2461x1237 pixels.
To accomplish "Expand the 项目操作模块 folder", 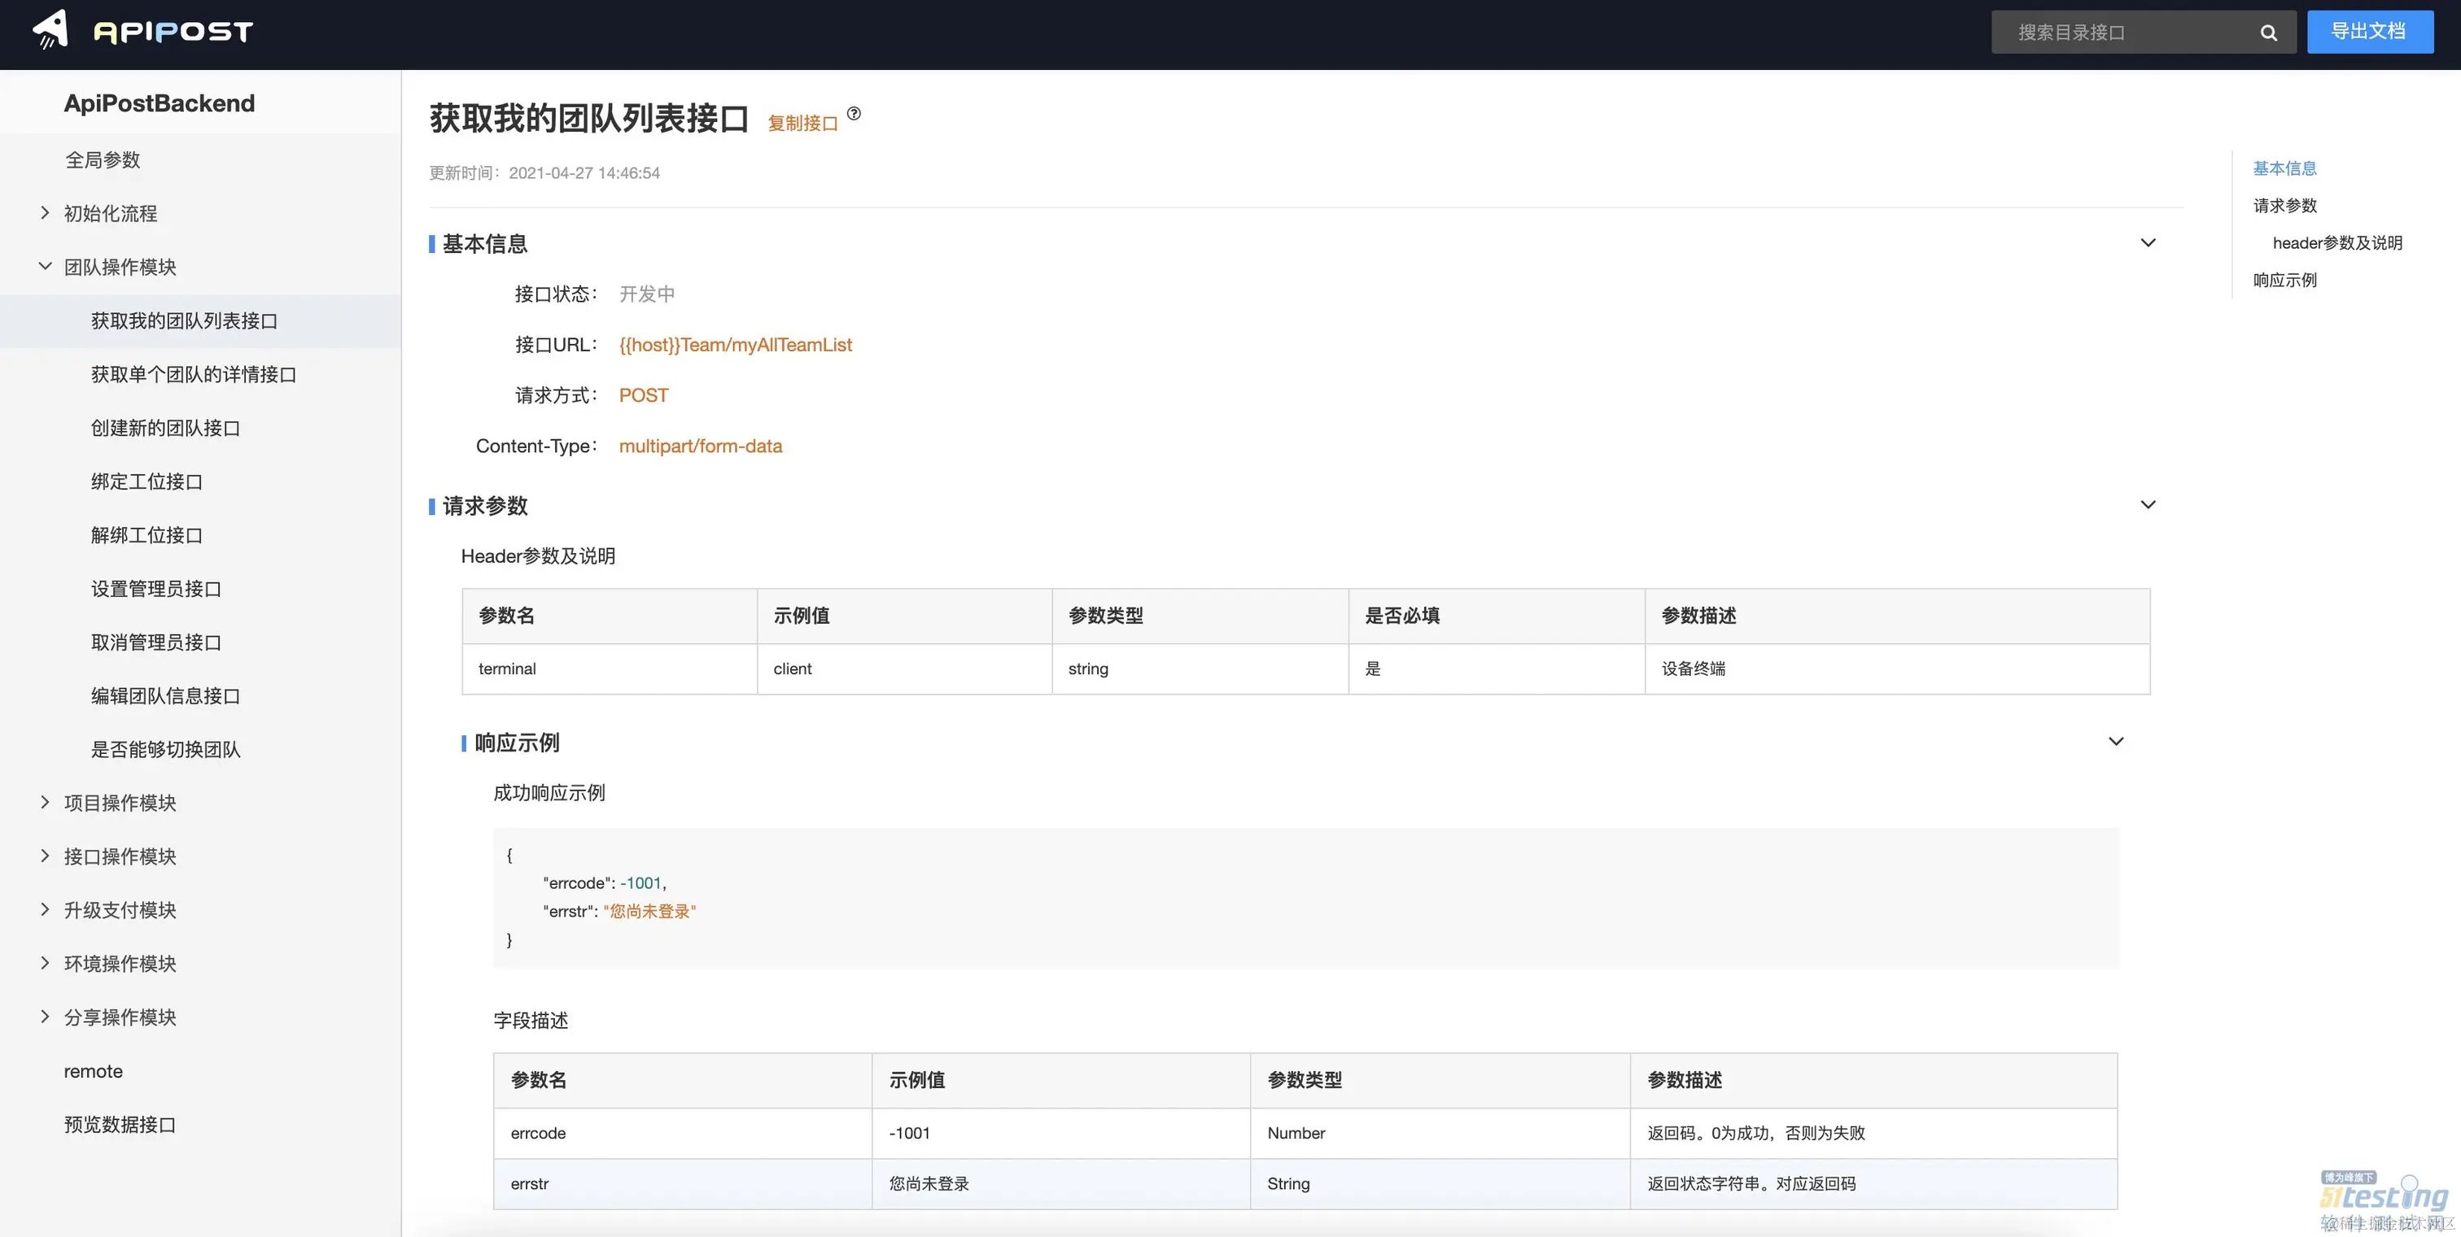I will coord(45,803).
